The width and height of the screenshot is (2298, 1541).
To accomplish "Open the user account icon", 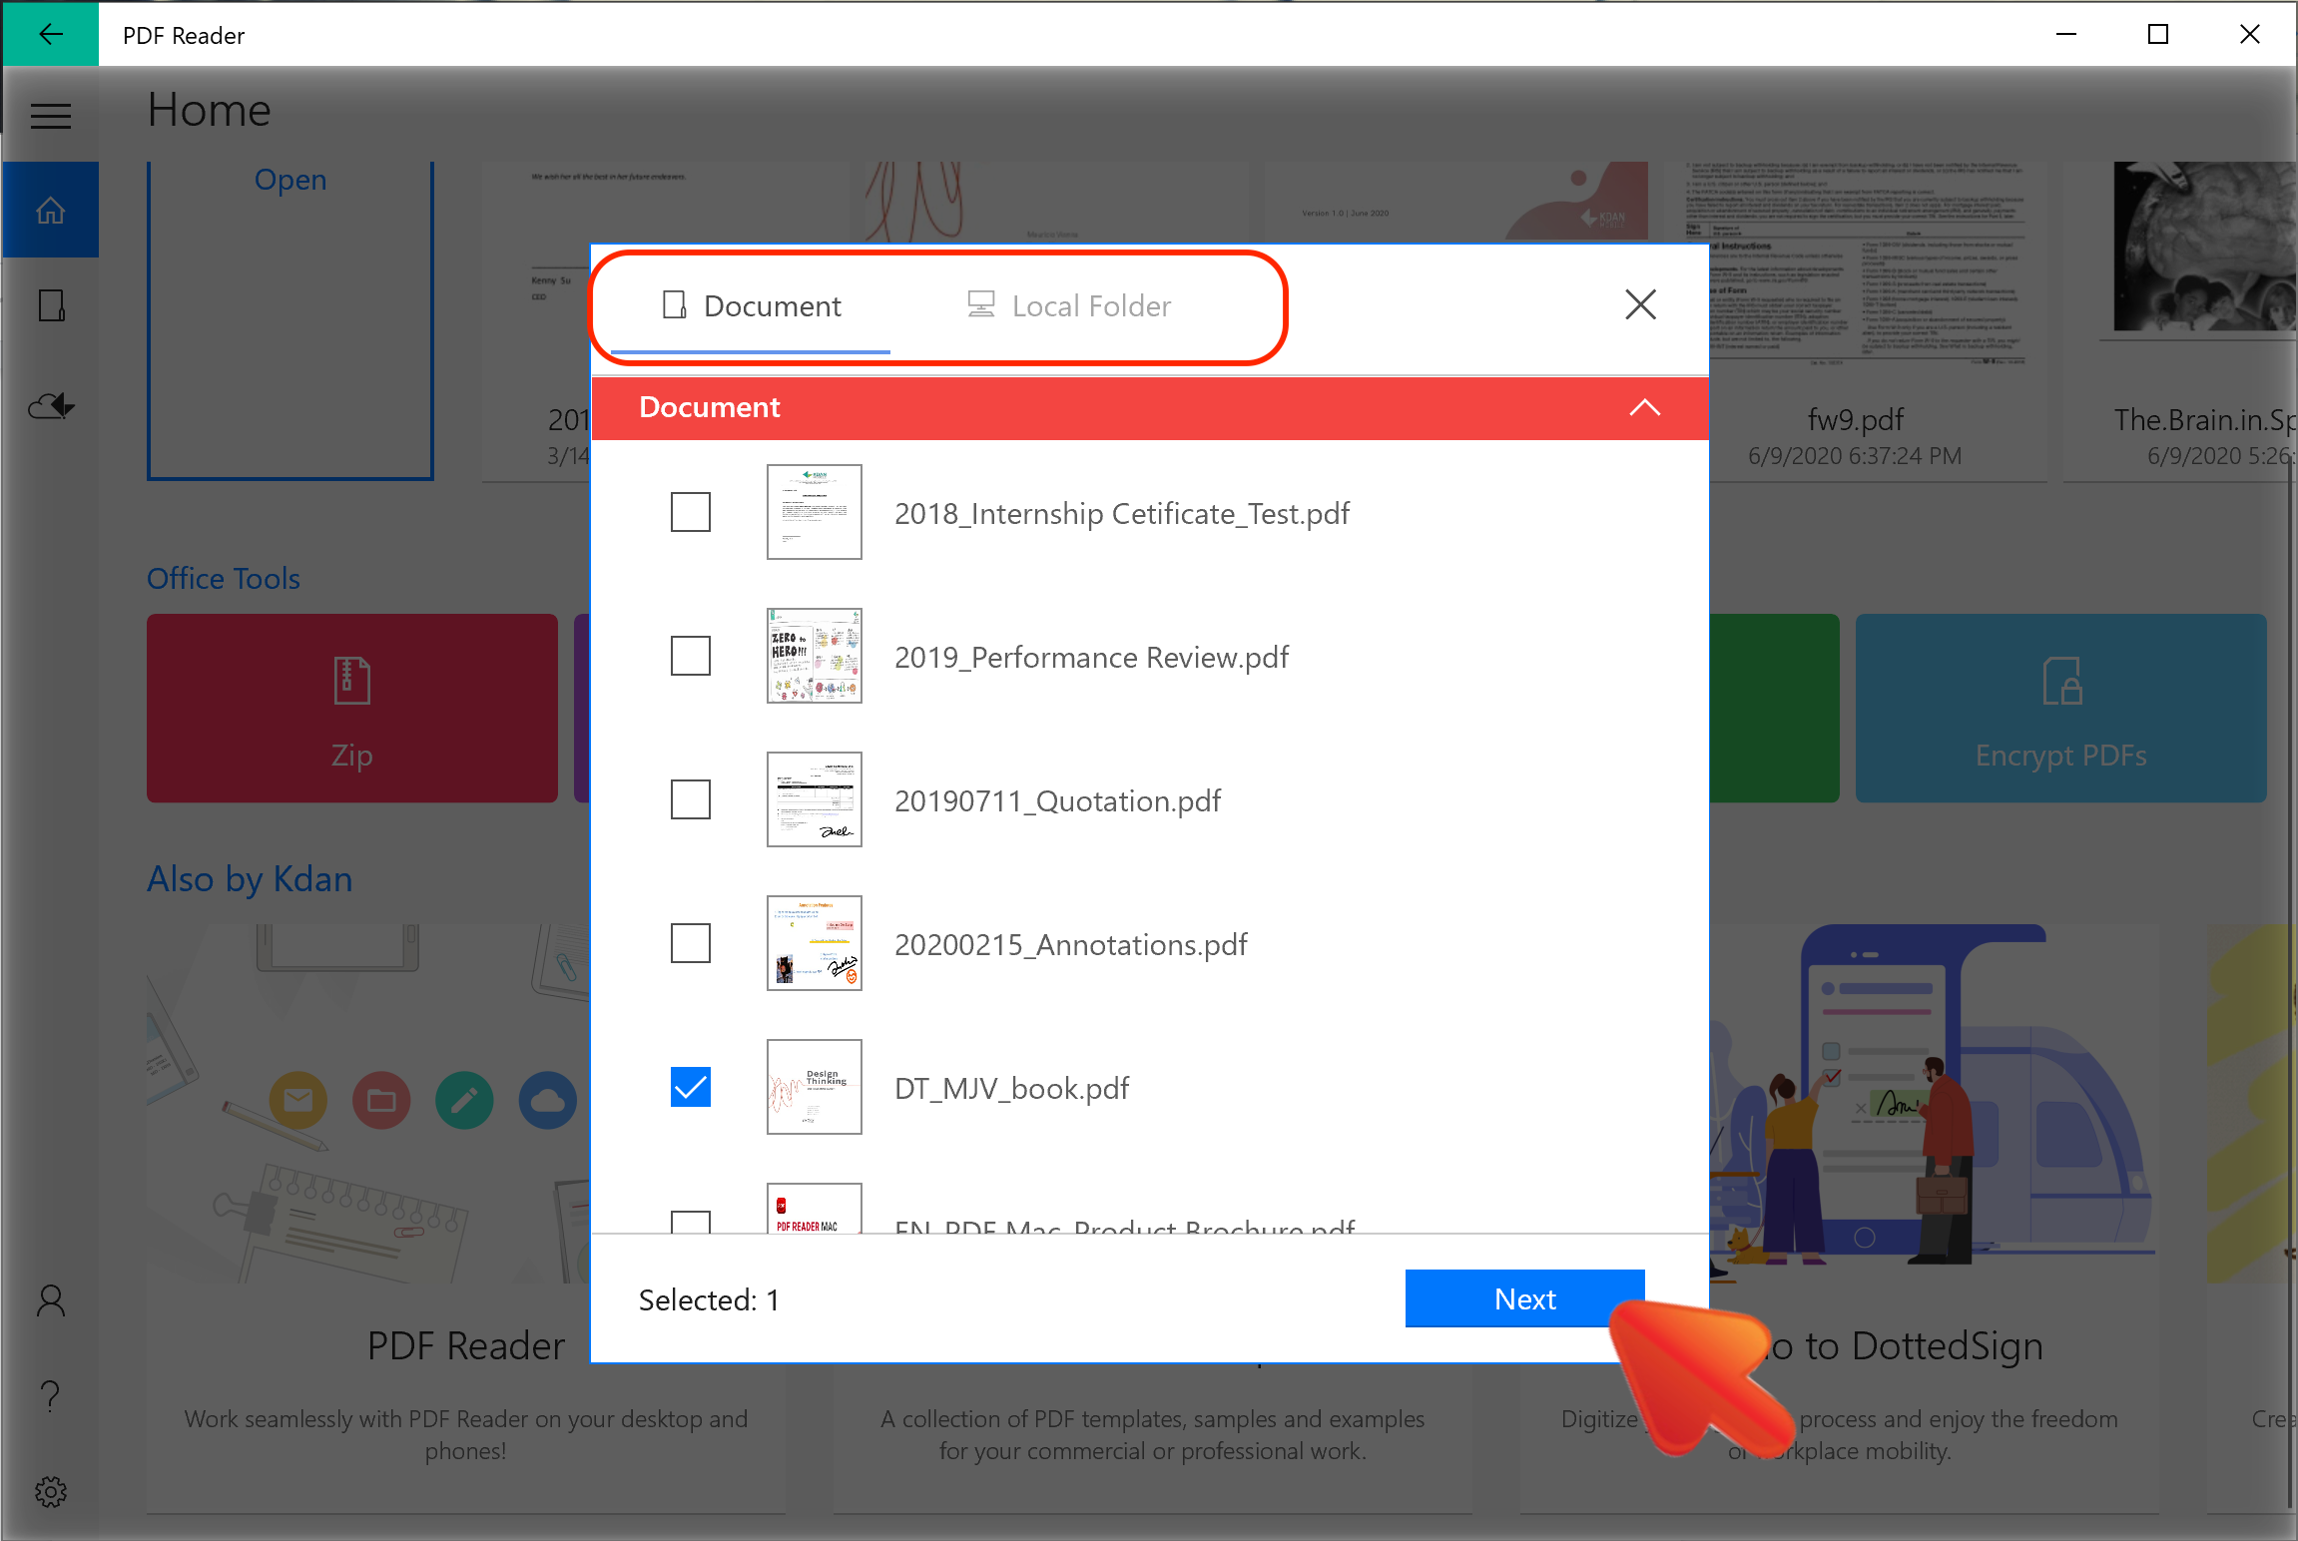I will 50,1300.
